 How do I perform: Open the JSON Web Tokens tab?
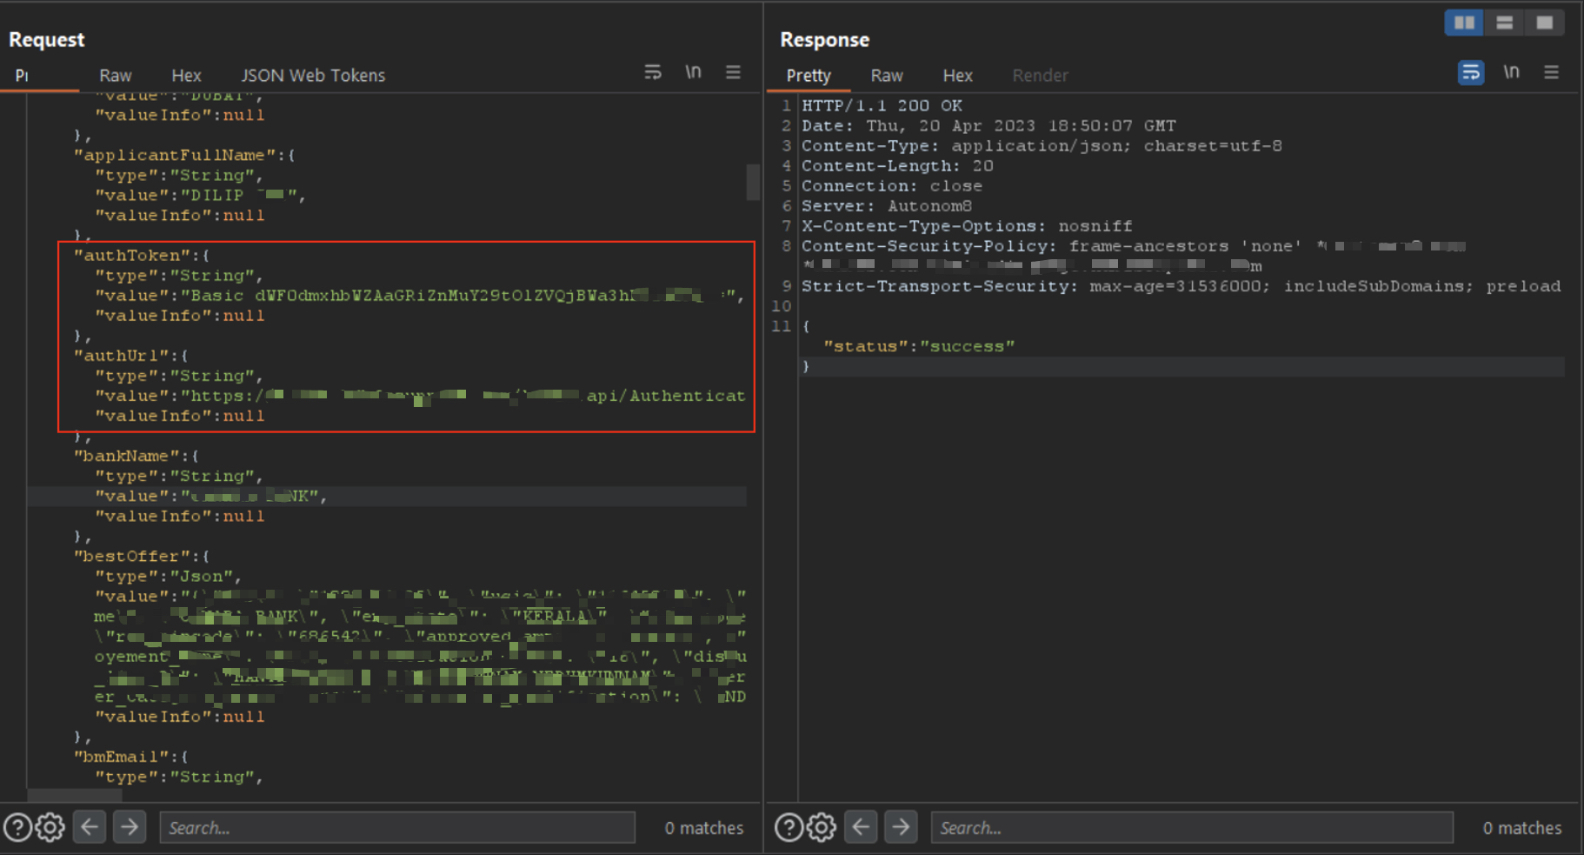click(313, 76)
